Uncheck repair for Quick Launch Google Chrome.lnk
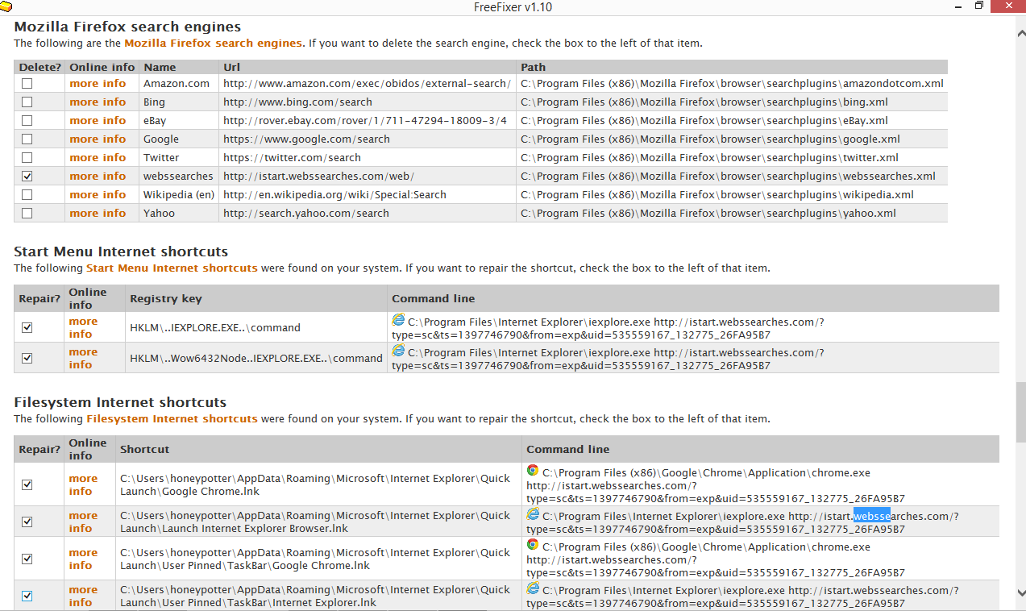The image size is (1026, 611). click(27, 485)
